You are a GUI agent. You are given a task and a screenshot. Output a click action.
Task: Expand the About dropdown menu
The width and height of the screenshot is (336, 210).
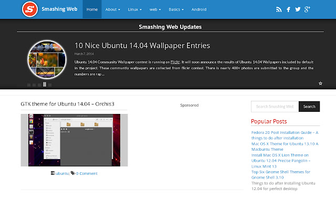point(113,9)
